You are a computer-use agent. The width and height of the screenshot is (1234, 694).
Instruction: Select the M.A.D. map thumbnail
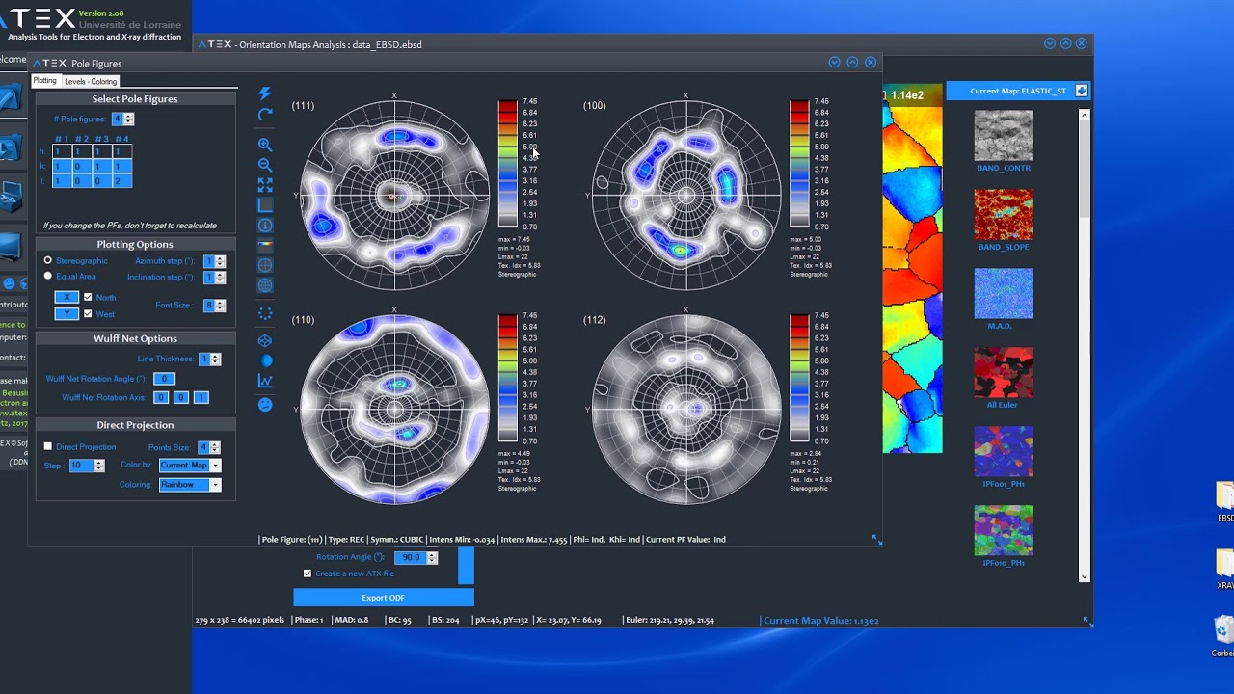pyautogui.click(x=1004, y=293)
